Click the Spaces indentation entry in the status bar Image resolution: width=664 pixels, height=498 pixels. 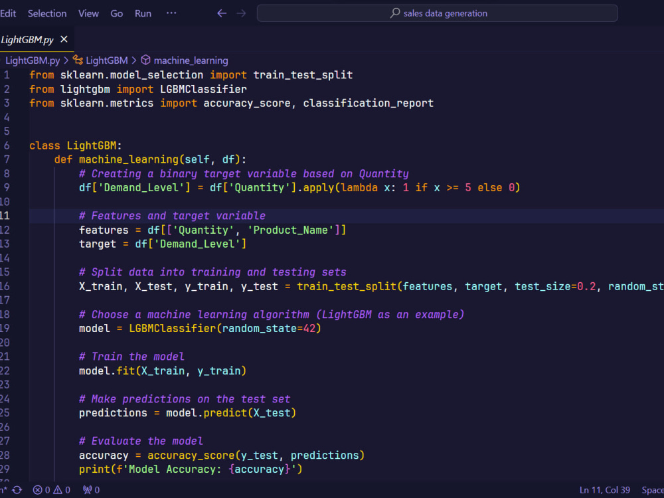653,490
